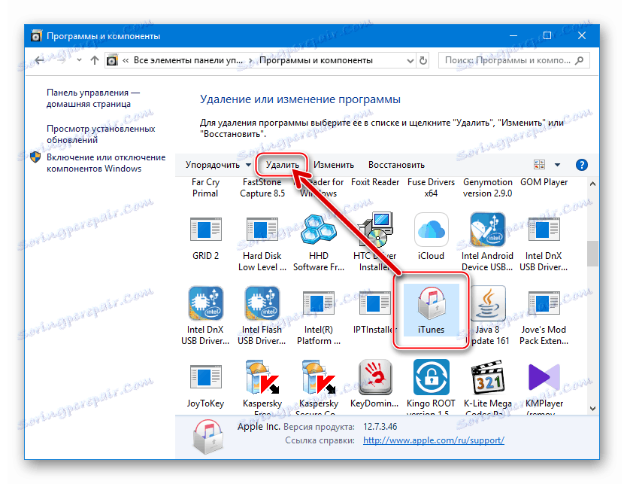Open Включение или отключение компонентов Windows
The width and height of the screenshot is (624, 484).
106,163
